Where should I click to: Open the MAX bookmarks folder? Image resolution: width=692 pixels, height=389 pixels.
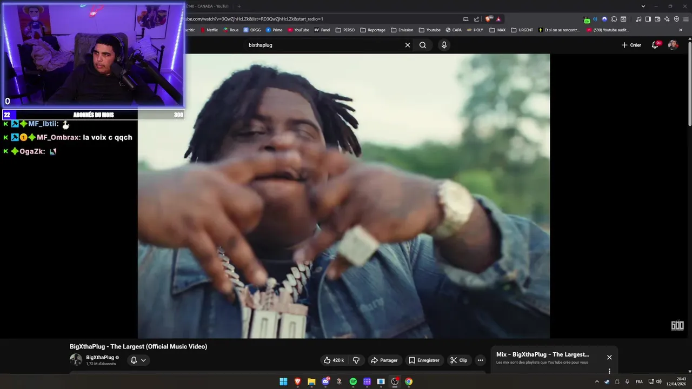pos(497,30)
